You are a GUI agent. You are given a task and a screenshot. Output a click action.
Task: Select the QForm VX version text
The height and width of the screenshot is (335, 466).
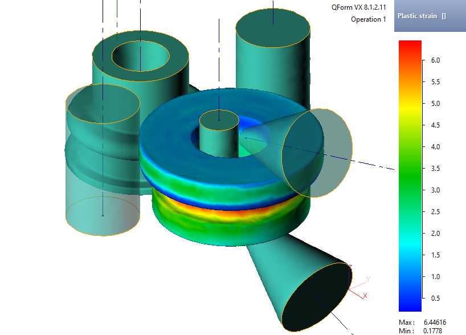[359, 7]
